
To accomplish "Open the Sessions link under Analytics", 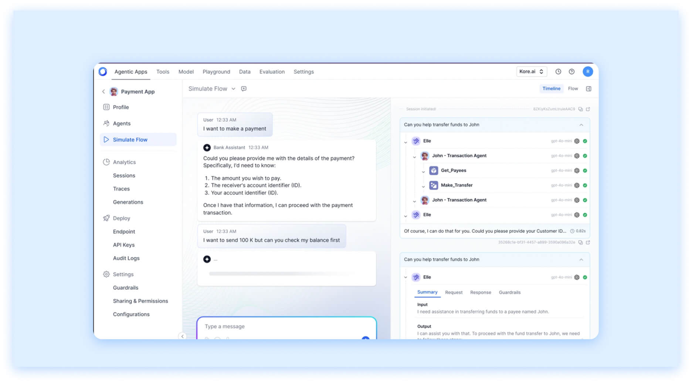I will click(x=124, y=175).
